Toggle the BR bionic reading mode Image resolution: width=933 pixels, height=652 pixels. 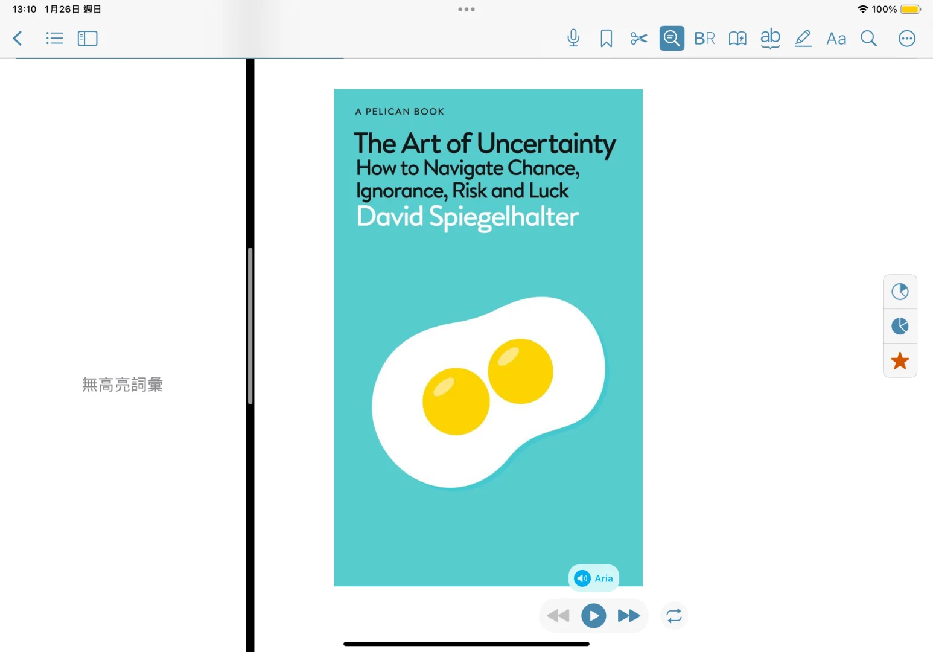pyautogui.click(x=704, y=39)
